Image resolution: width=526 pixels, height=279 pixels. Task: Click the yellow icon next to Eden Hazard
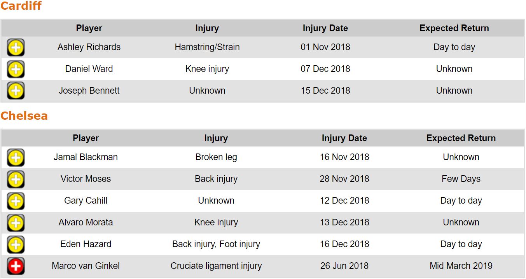[x=16, y=245]
